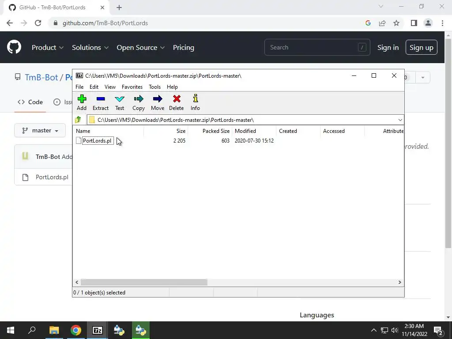Click the share page icon in address bar
The width and height of the screenshot is (452, 339).
click(382, 23)
